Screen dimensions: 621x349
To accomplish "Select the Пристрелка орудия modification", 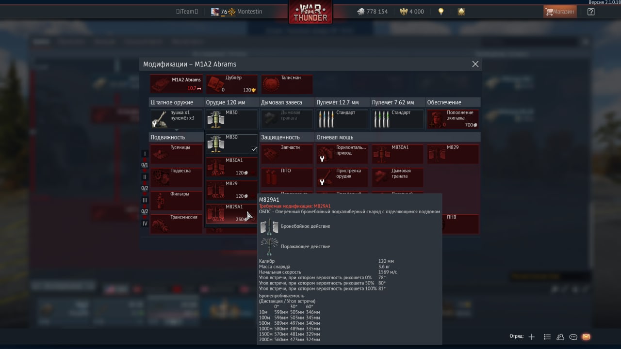I will (342, 177).
